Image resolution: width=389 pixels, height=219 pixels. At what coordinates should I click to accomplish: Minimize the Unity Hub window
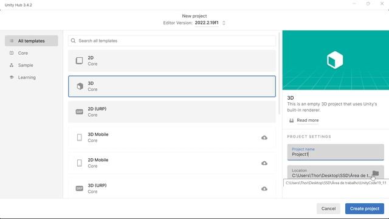354,4
